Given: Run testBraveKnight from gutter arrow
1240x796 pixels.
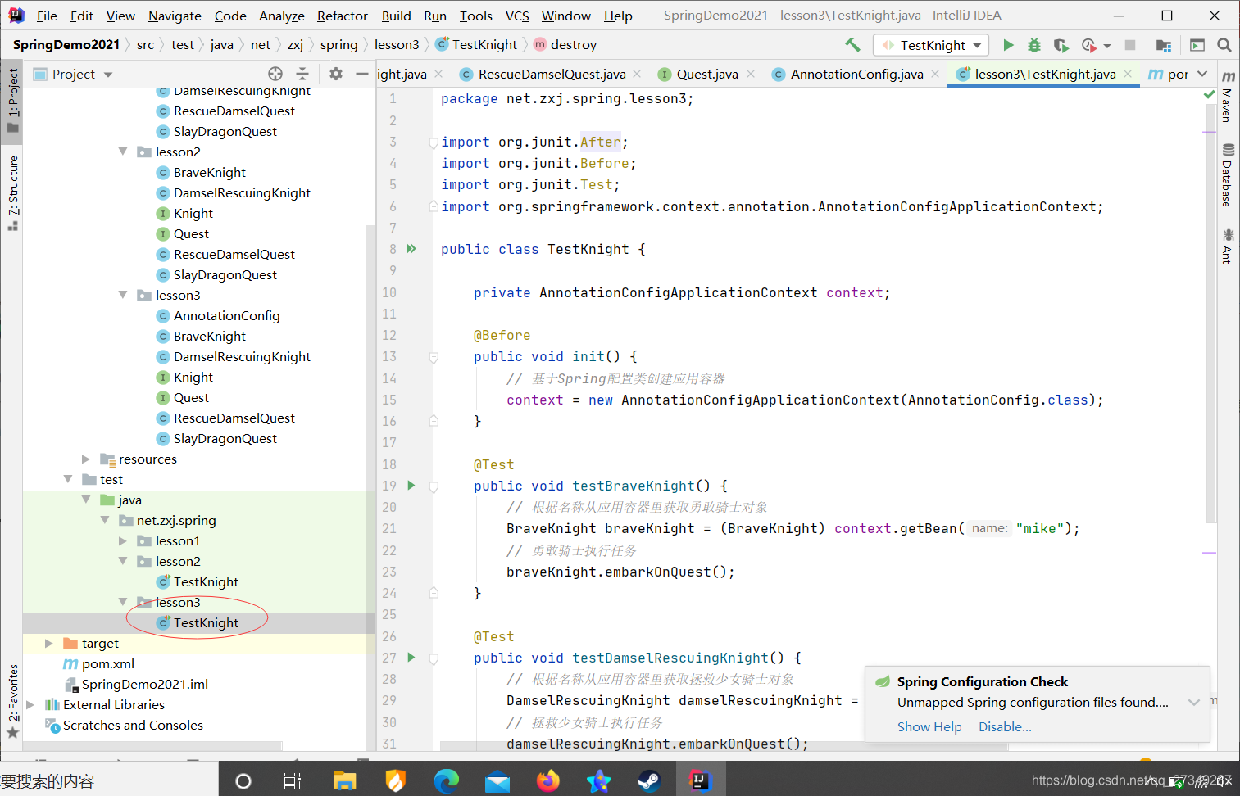Looking at the screenshot, I should click(x=411, y=486).
